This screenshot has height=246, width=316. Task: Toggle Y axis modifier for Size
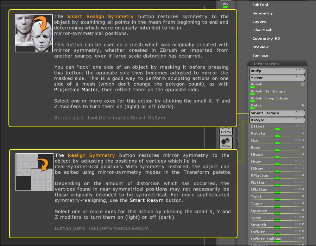[300, 140]
